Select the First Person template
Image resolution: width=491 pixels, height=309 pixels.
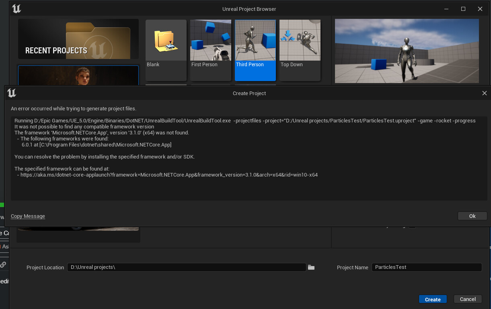coord(211,50)
